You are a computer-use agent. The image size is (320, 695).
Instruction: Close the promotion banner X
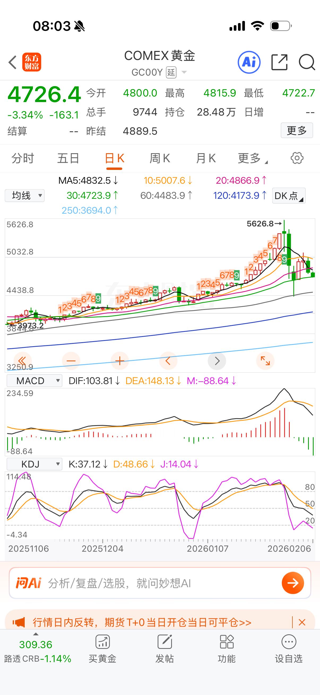tap(302, 622)
